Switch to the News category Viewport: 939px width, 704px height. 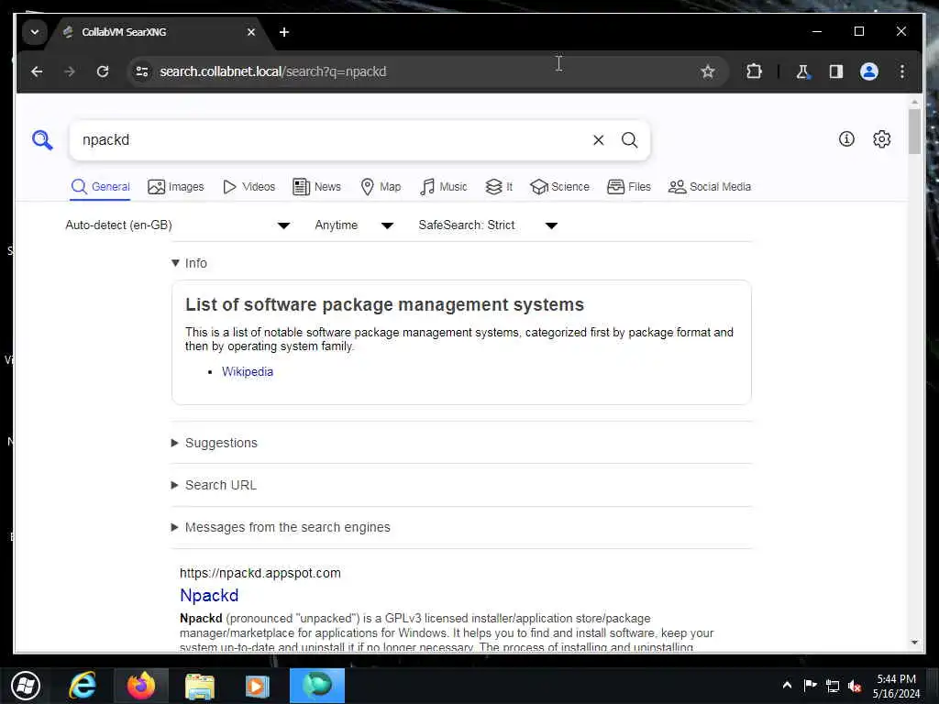316,187
